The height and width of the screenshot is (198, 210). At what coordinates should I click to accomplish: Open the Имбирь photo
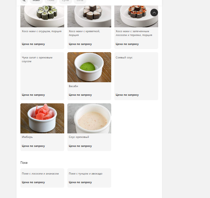(x=42, y=118)
